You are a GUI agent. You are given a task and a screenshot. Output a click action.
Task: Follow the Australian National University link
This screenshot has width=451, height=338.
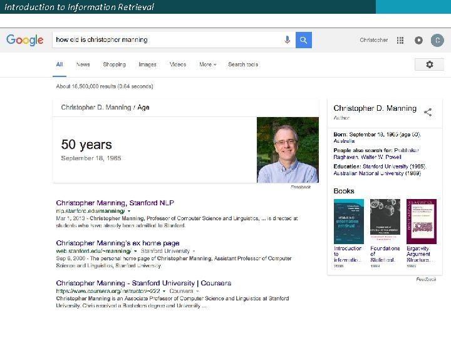[368, 173]
